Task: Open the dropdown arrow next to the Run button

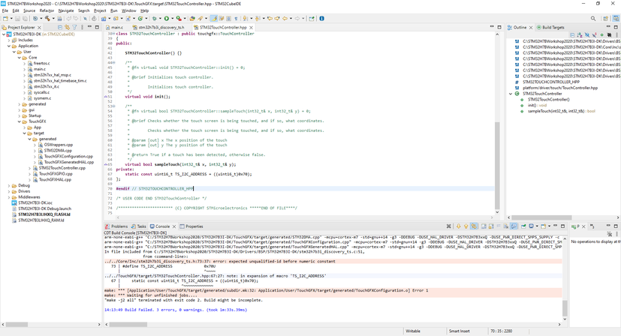Action: click(x=172, y=19)
